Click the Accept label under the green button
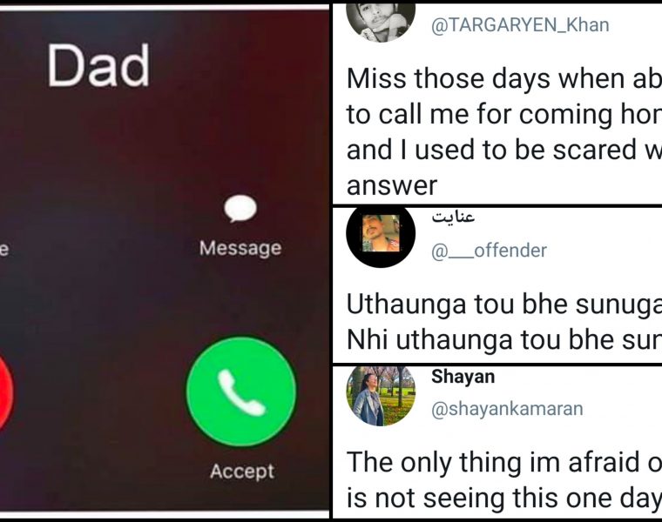The height and width of the screenshot is (522, 662). 242,471
